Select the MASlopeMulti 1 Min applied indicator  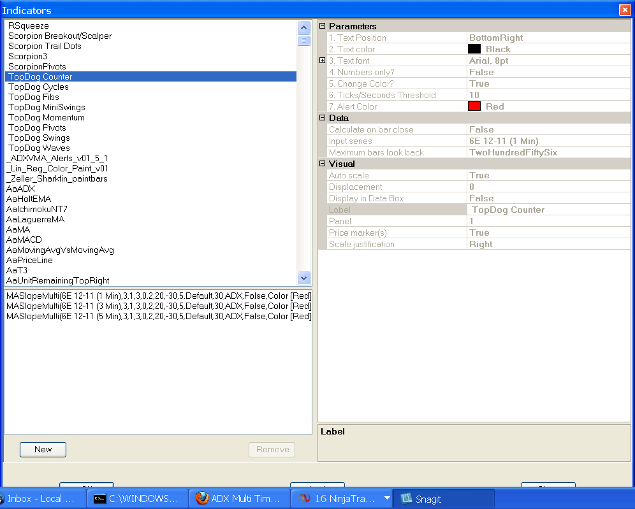point(158,296)
